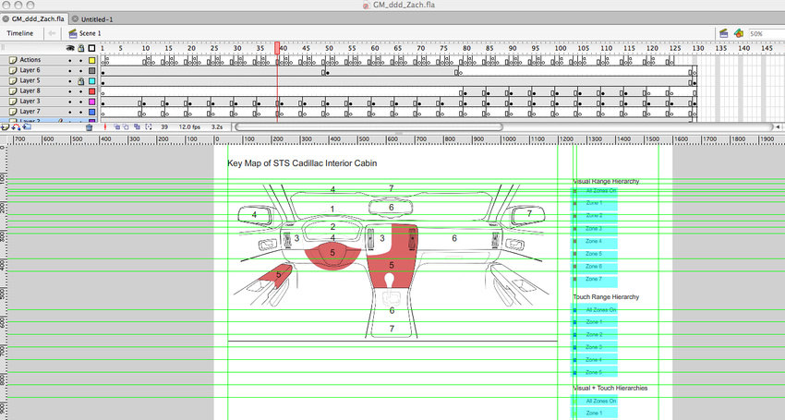Click the timeline scroll left arrow
Image resolution: width=785 pixels, height=420 pixels.
click(778, 127)
